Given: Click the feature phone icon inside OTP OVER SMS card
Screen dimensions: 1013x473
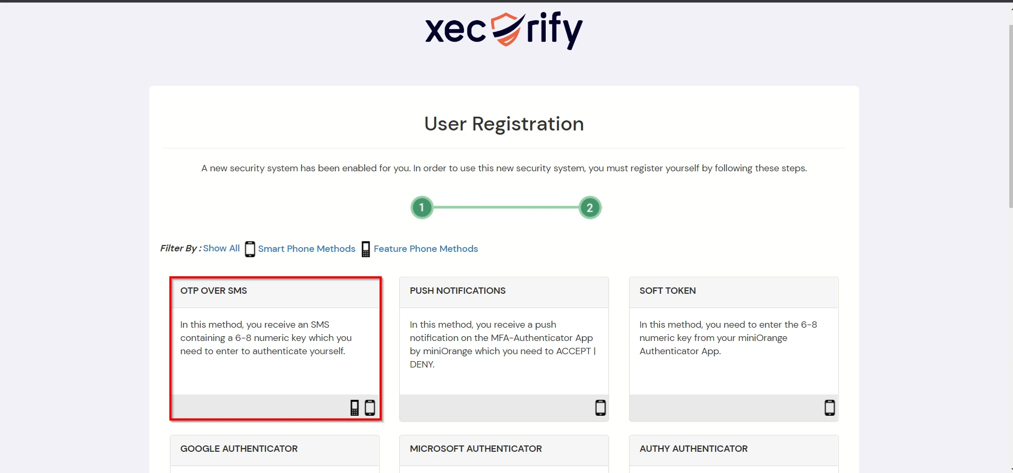Looking at the screenshot, I should click(355, 408).
